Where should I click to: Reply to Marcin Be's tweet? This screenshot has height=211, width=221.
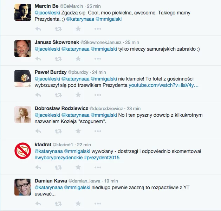click(x=38, y=29)
